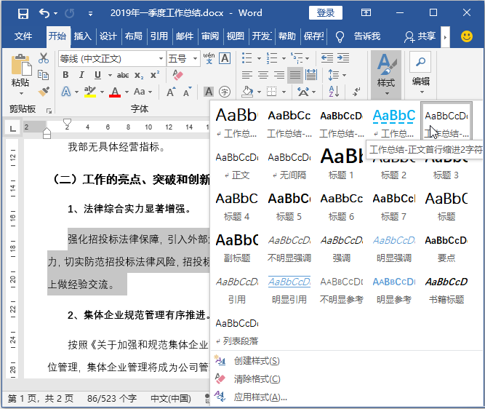Viewport: 485px width, 409px height.
Task: Toggle show paragraph marks icon
Action: (356, 92)
